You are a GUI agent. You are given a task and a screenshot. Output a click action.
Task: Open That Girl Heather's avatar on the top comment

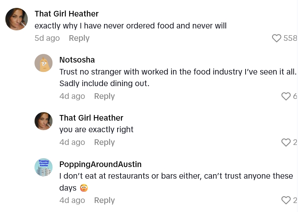(16, 19)
